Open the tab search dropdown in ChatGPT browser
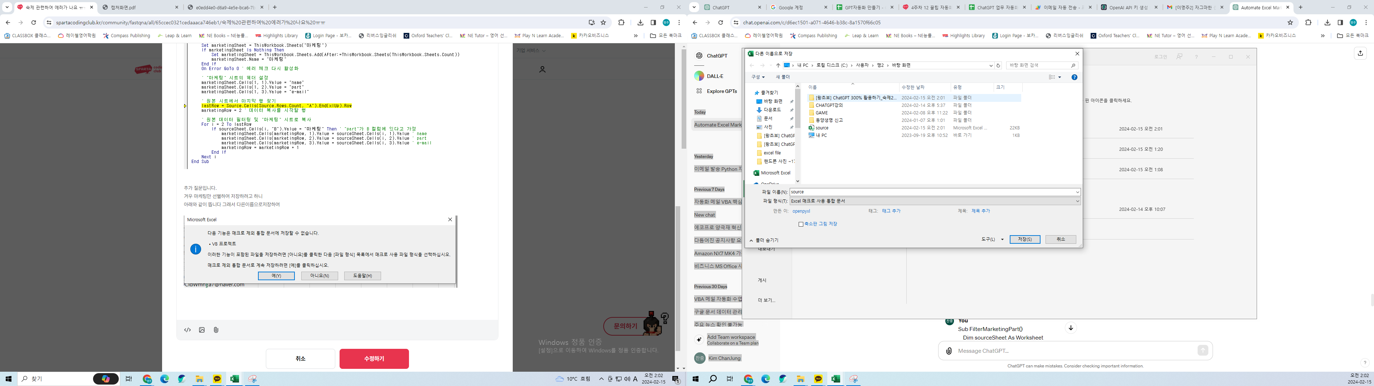 [x=695, y=8]
